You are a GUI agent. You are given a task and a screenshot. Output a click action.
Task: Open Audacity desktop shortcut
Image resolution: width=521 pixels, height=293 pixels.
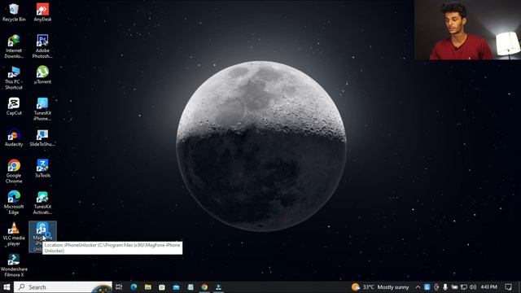tap(14, 138)
